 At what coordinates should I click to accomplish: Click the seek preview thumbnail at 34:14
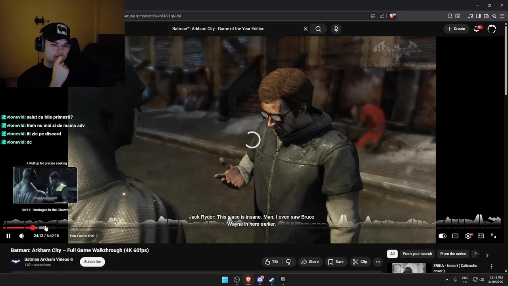tap(45, 185)
